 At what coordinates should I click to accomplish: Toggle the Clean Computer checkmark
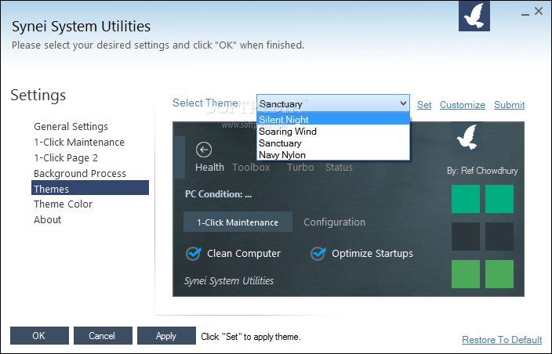pos(194,253)
